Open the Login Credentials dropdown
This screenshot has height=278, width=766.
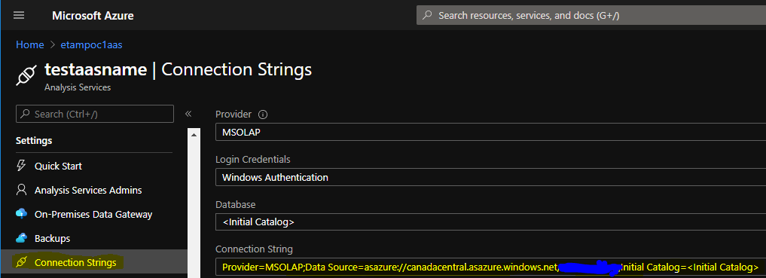(x=490, y=177)
